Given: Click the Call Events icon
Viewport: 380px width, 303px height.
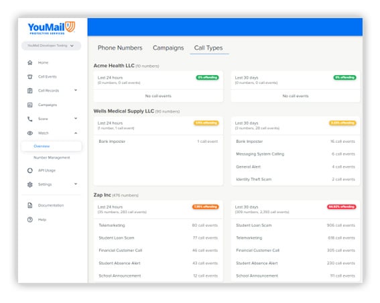Looking at the screenshot, I should [x=29, y=76].
